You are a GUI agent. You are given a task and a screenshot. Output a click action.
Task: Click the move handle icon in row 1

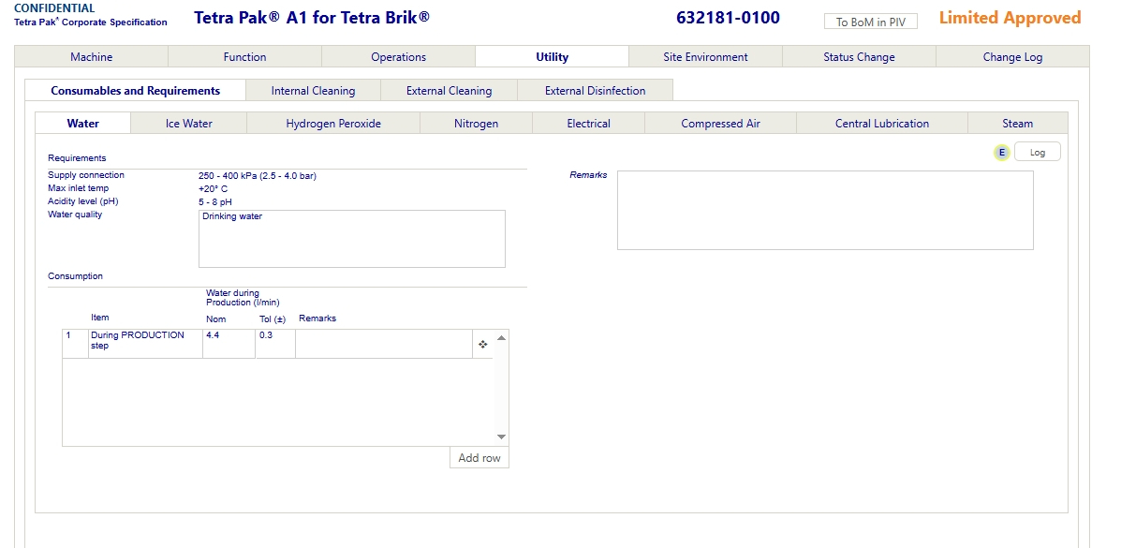point(482,344)
